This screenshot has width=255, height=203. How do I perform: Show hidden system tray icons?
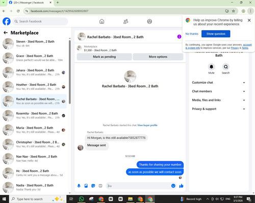click(x=208, y=199)
